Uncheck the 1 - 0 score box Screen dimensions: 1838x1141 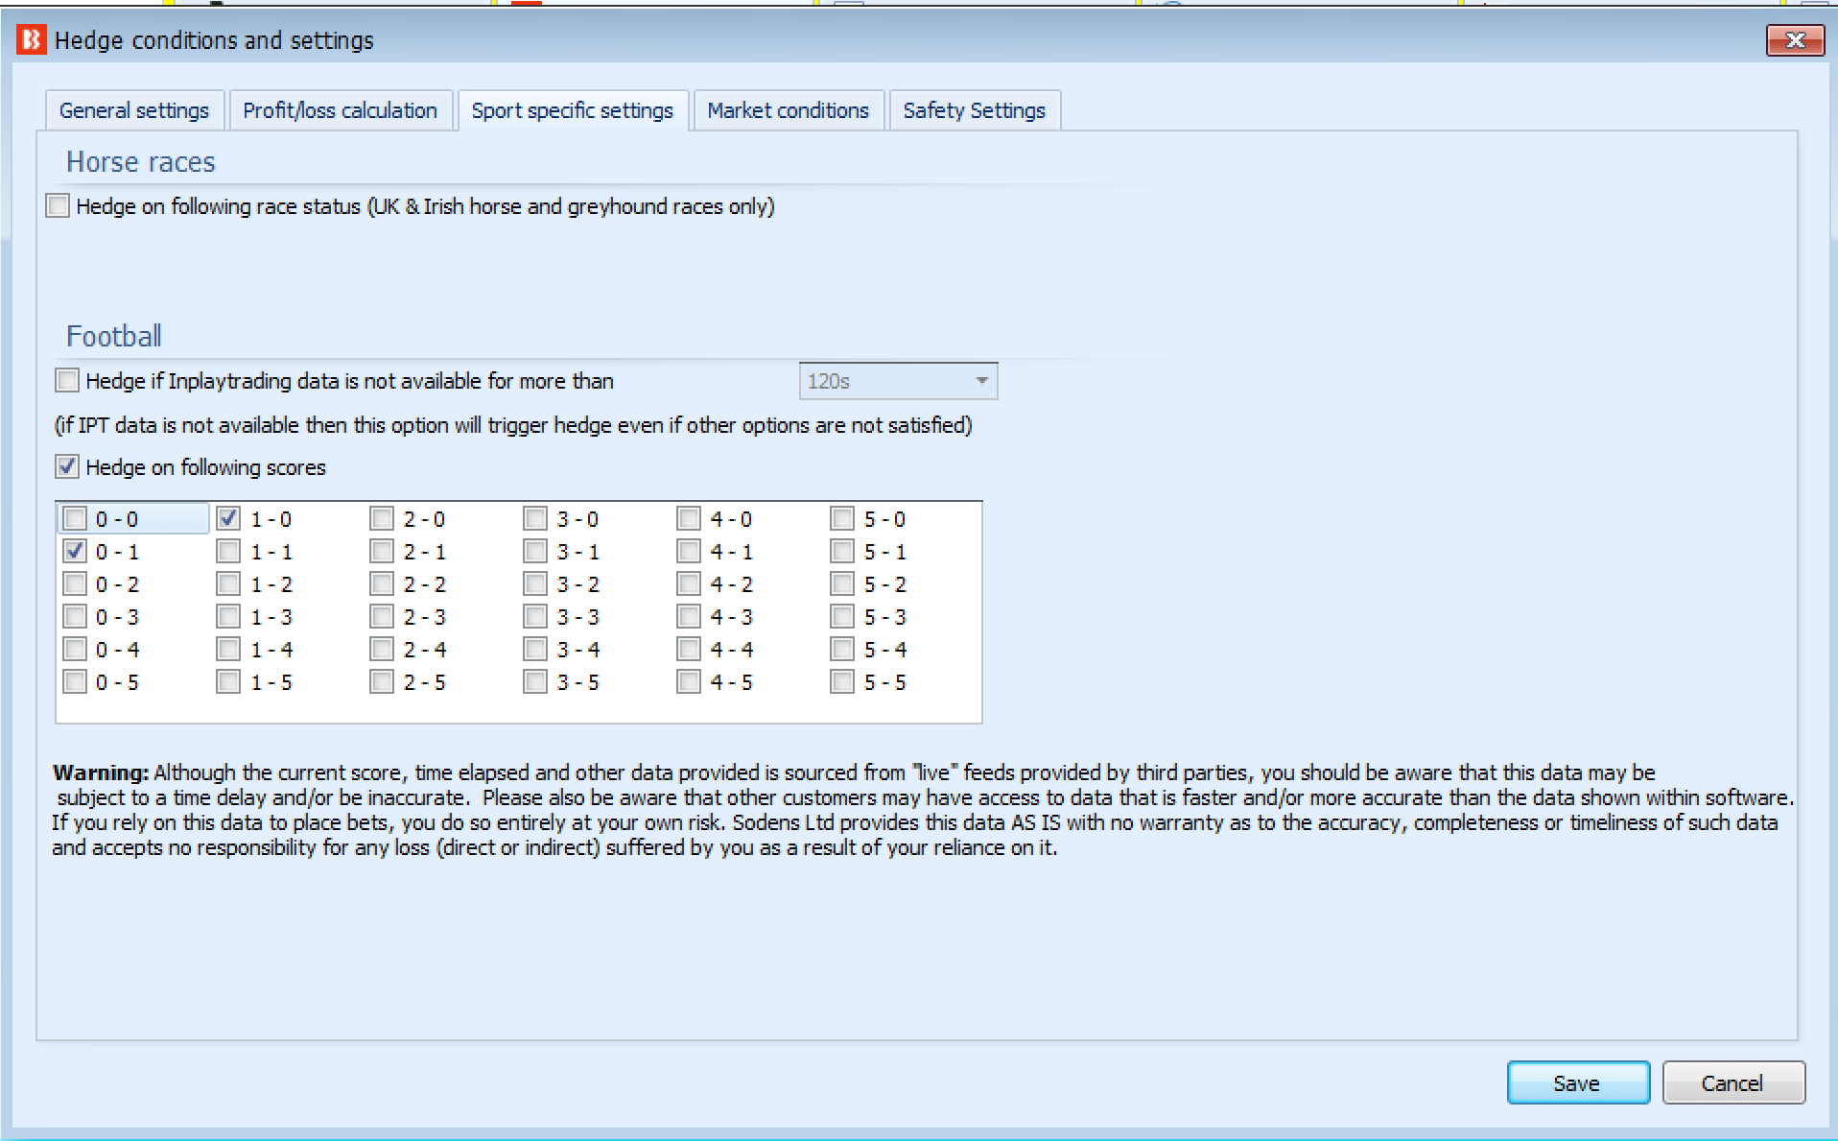point(228,518)
